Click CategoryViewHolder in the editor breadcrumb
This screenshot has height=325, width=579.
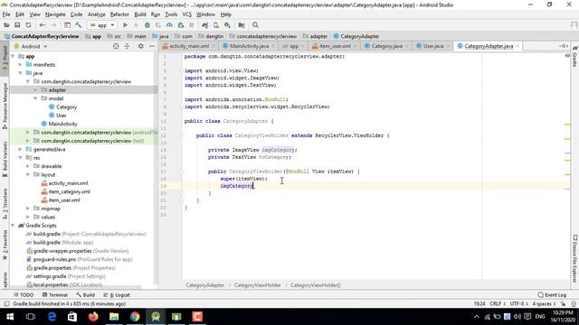coord(257,285)
